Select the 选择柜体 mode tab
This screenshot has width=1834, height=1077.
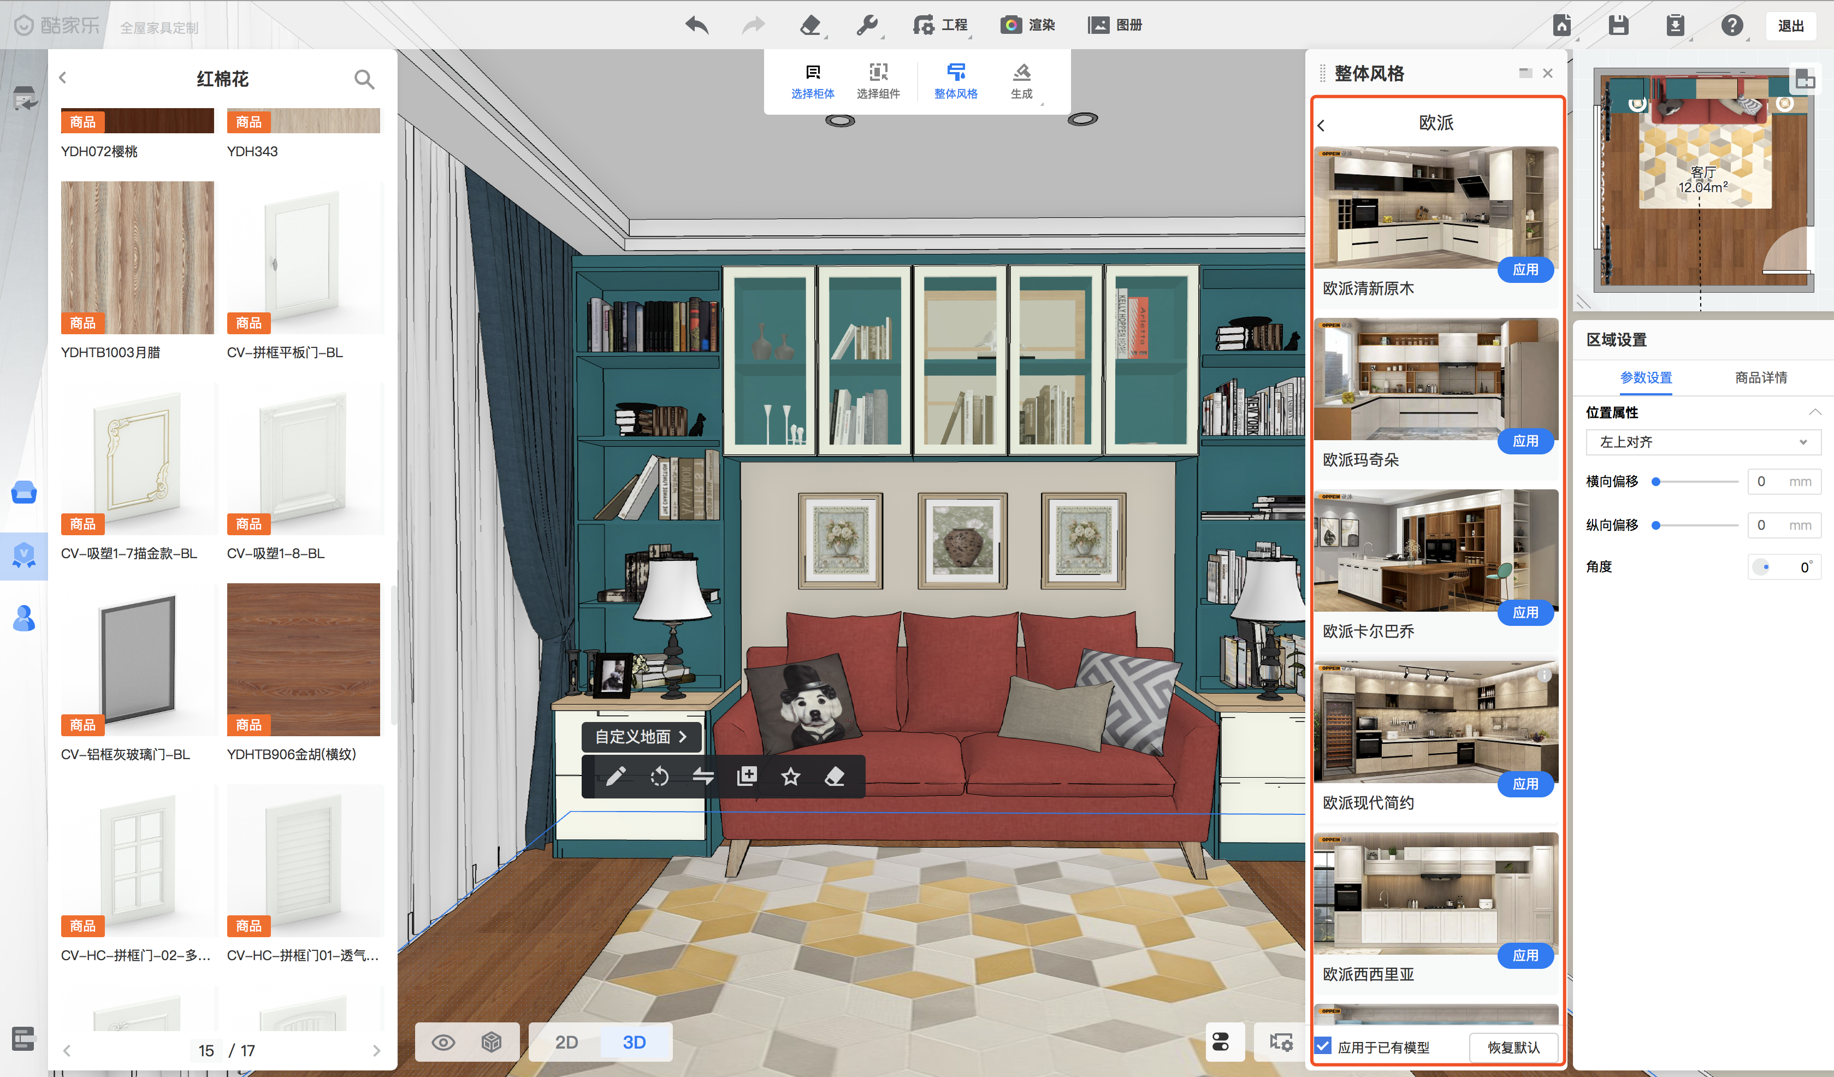[x=812, y=81]
